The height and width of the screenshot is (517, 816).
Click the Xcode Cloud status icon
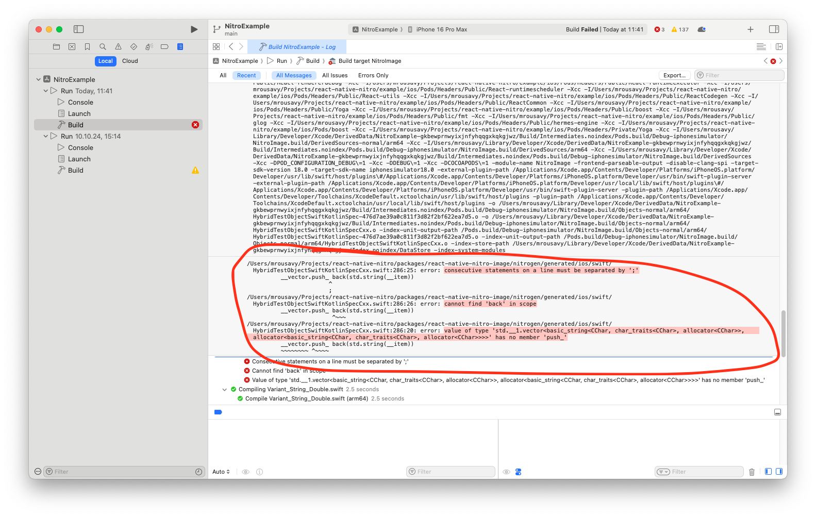coord(702,29)
